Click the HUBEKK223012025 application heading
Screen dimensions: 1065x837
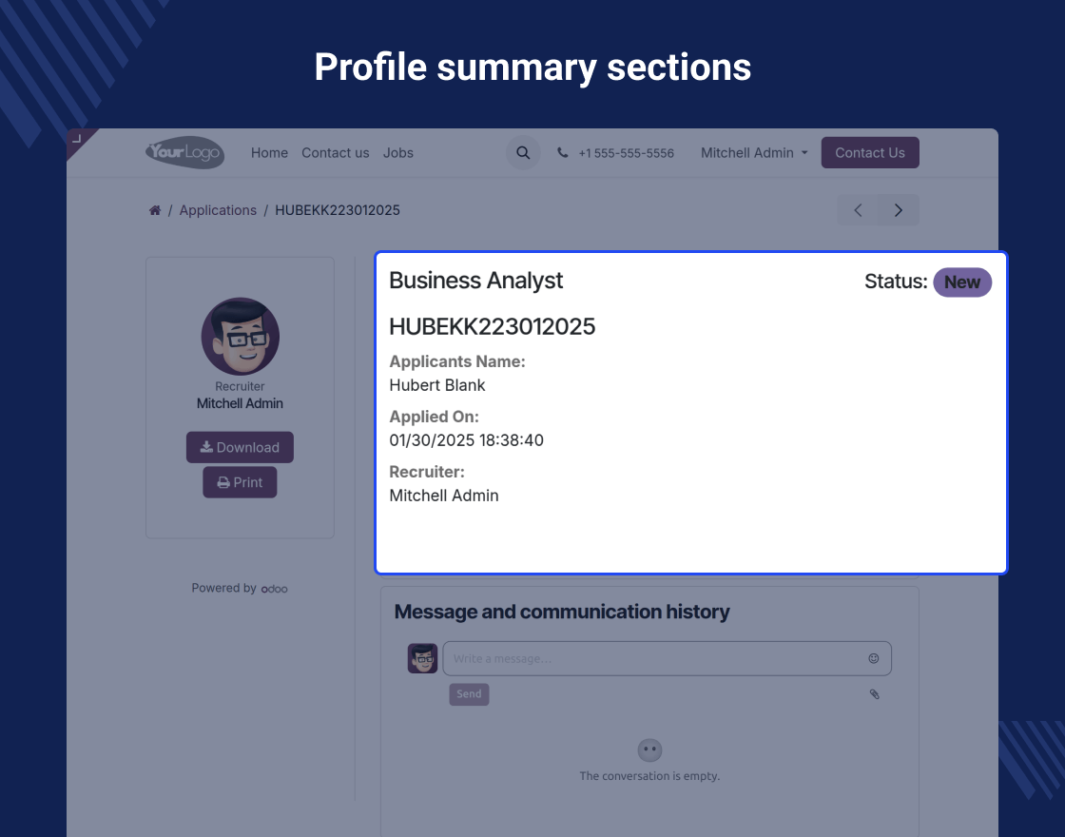point(493,327)
